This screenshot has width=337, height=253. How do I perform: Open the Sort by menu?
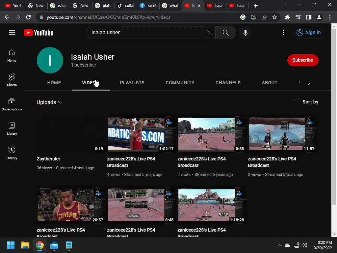pyautogui.click(x=305, y=102)
